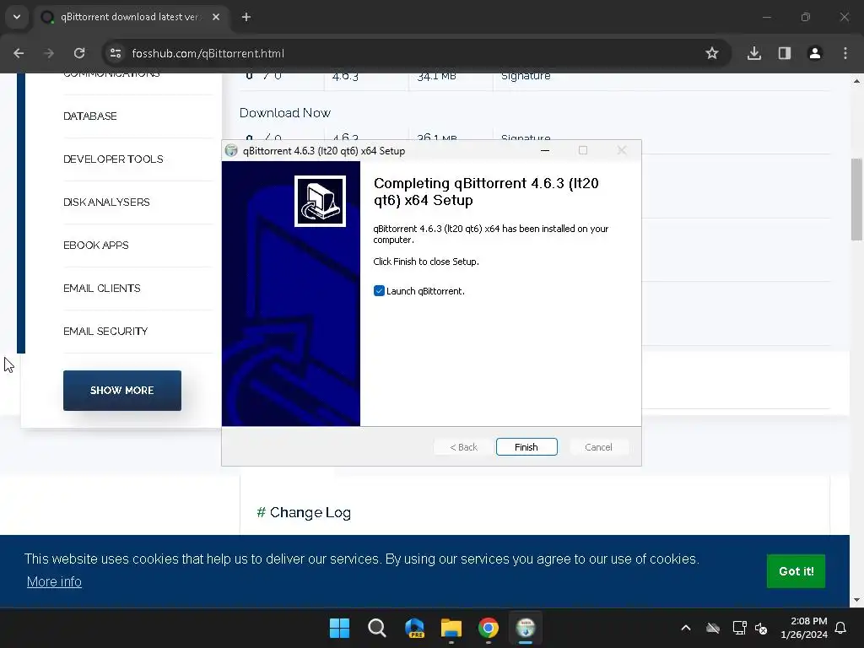The width and height of the screenshot is (864, 648).
Task: Open the tab search dropdown arrow
Action: pyautogui.click(x=17, y=17)
